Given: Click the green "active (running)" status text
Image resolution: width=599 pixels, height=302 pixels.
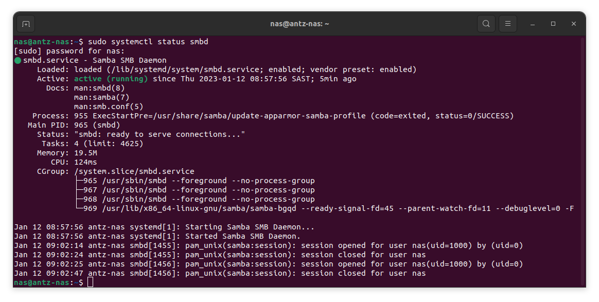Looking at the screenshot, I should pos(111,79).
